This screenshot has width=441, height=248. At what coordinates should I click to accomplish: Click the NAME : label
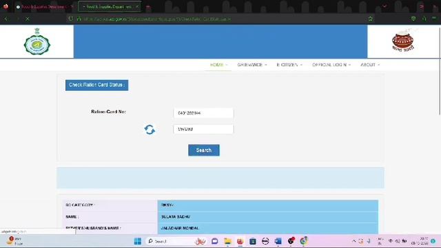(72, 217)
